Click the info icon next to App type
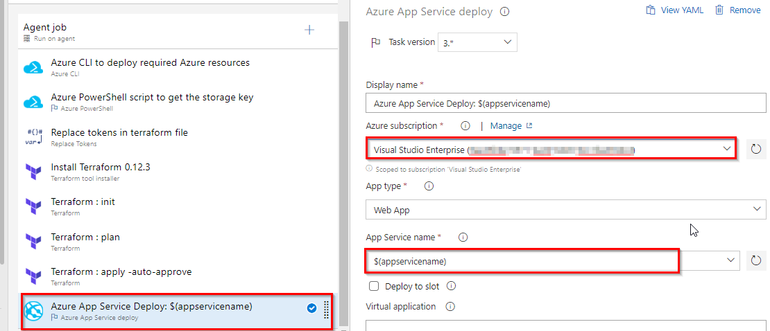770x331 pixels. [x=429, y=186]
